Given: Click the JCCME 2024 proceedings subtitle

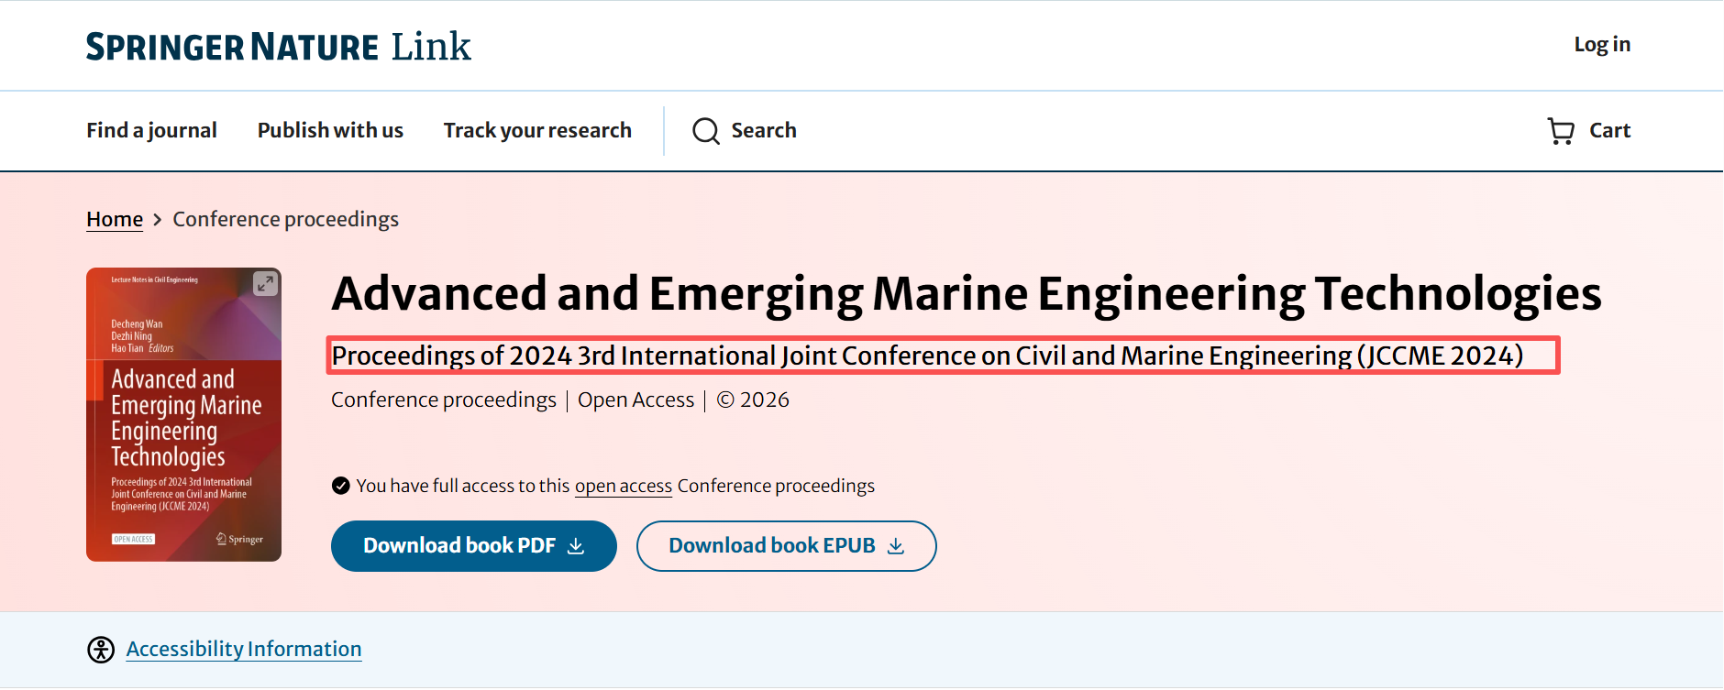Looking at the screenshot, I should tap(926, 356).
